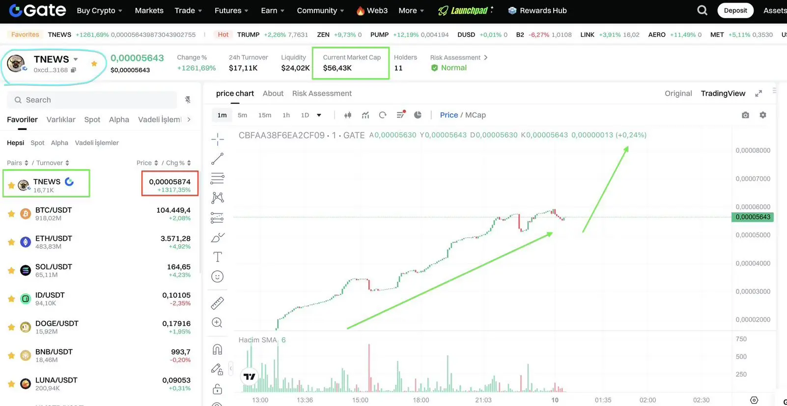Show more pair list tabs with chevron
Viewport: 787px width, 406px height.
189,119
